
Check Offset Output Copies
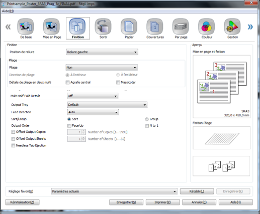pos(13,132)
